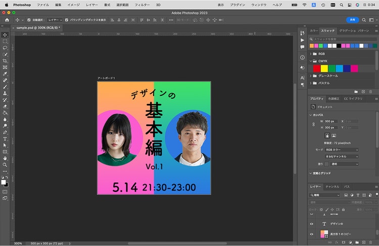Hide the 長方形 1 のコピー layer
The width and height of the screenshot is (379, 246).
click(312, 234)
